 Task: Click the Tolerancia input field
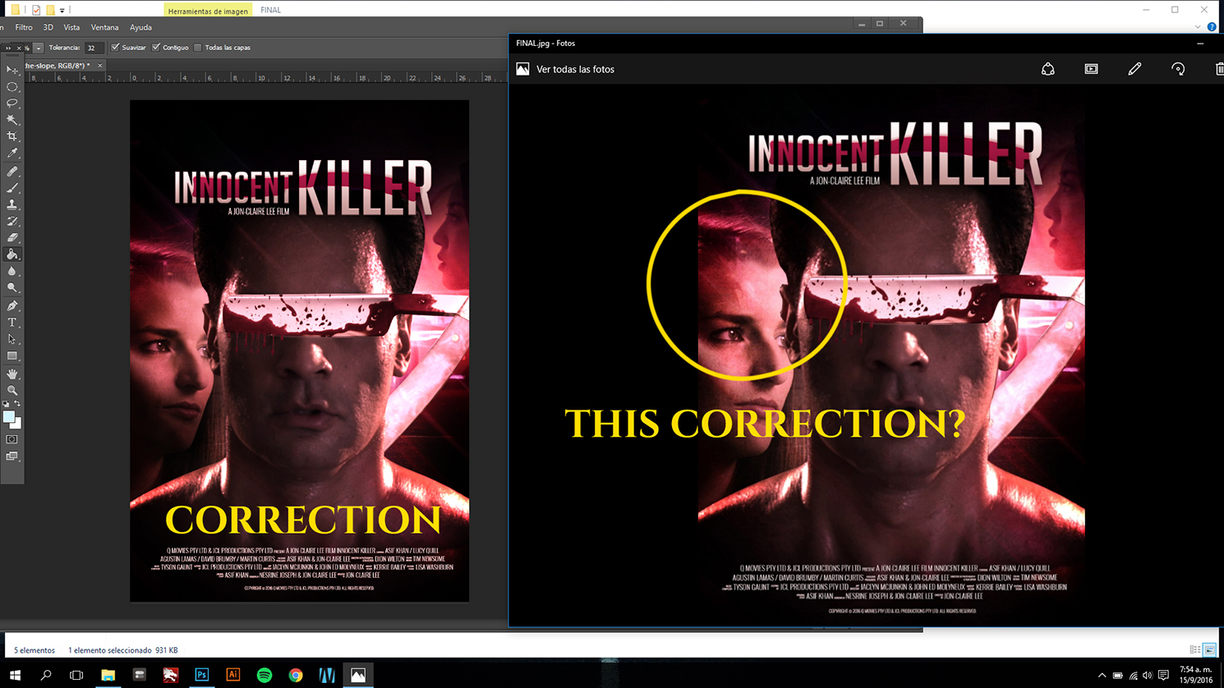point(94,48)
